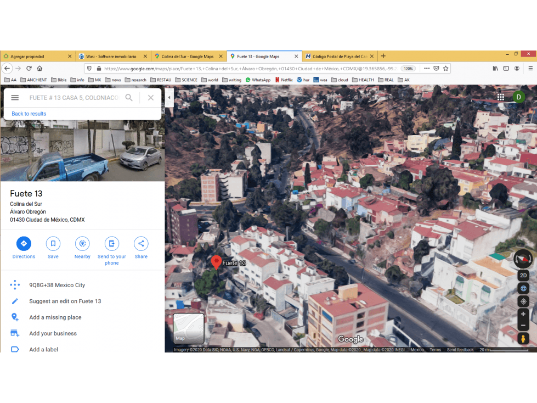Click the Send to your phone icon
537x403 pixels.
[x=112, y=243]
